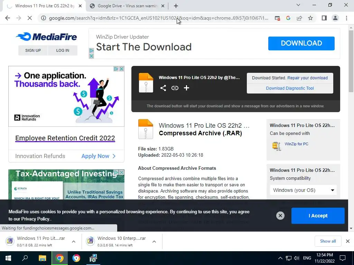Click the WinZip for PC icon
The width and height of the screenshot is (354, 265).
276,146
